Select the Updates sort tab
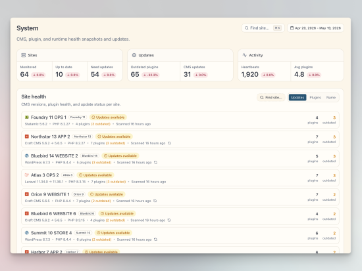 pos(297,97)
